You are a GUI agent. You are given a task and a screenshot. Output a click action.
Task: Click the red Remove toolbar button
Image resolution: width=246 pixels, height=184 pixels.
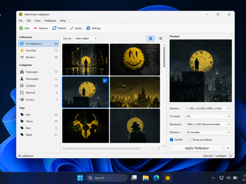tap(41, 28)
